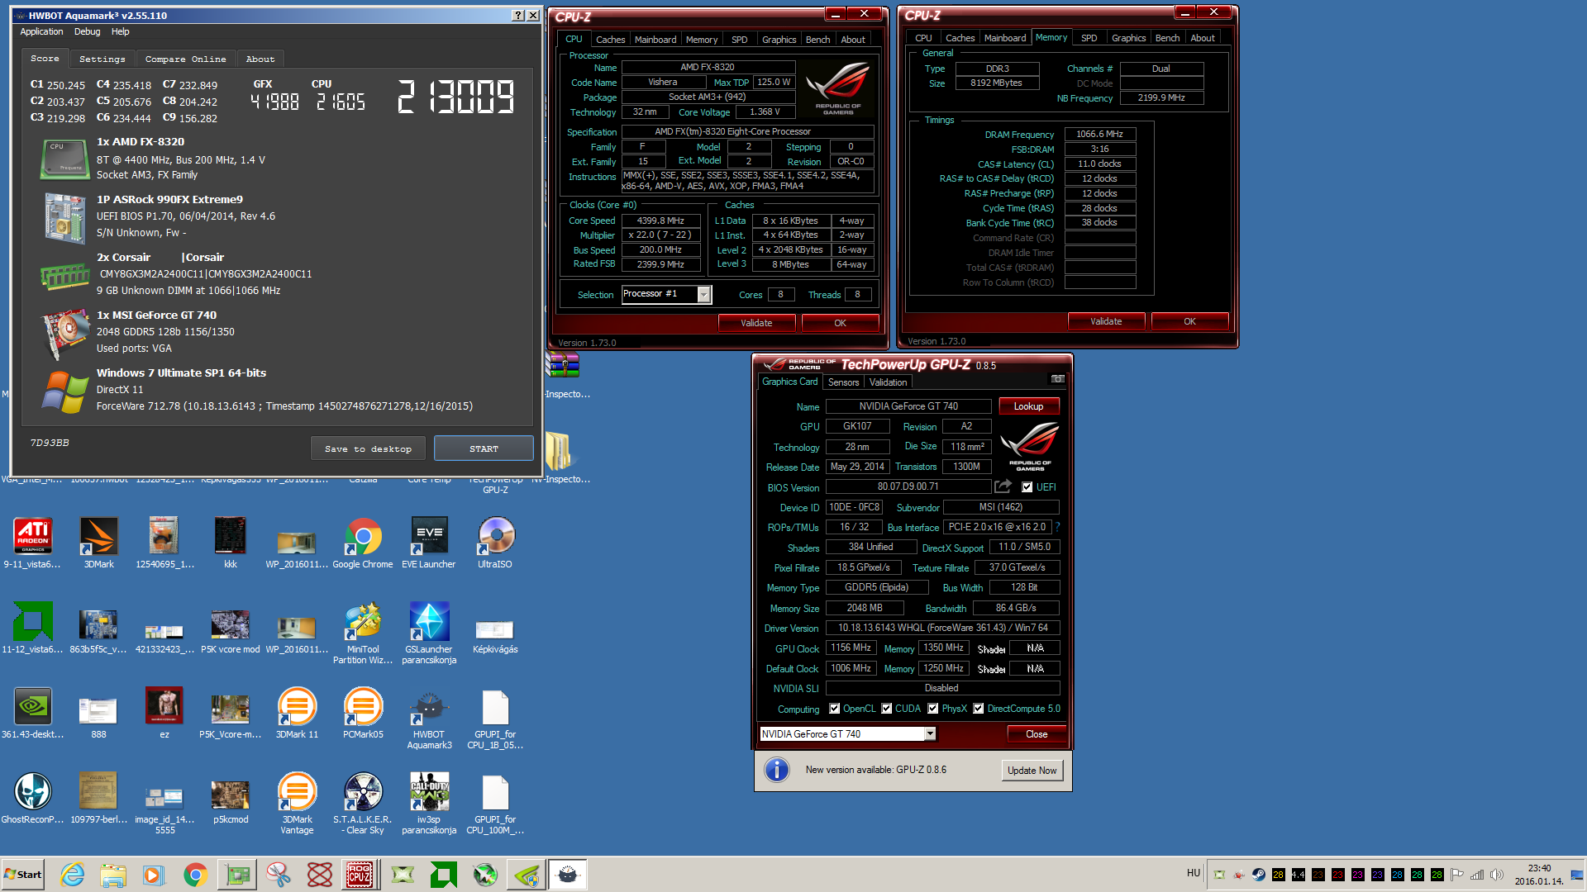Image resolution: width=1587 pixels, height=892 pixels.
Task: Click OK in right CPU-Z window
Action: point(1189,321)
